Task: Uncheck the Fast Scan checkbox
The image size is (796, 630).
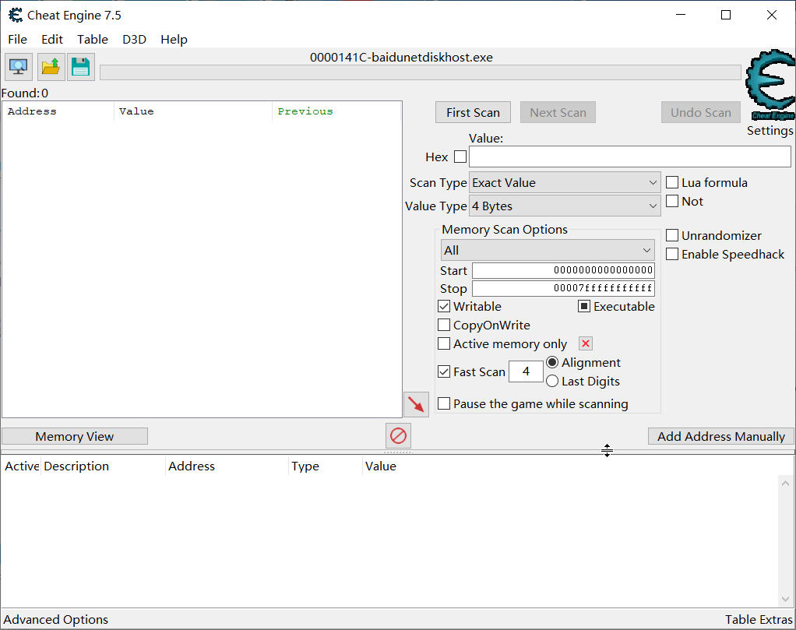Action: 444,371
